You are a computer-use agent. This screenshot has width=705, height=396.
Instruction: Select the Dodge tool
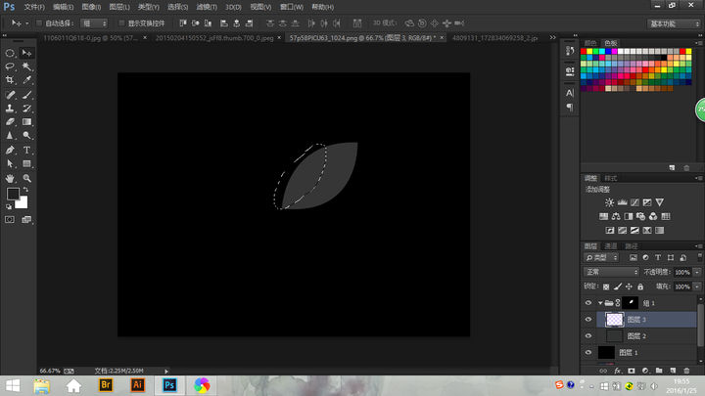(27, 135)
